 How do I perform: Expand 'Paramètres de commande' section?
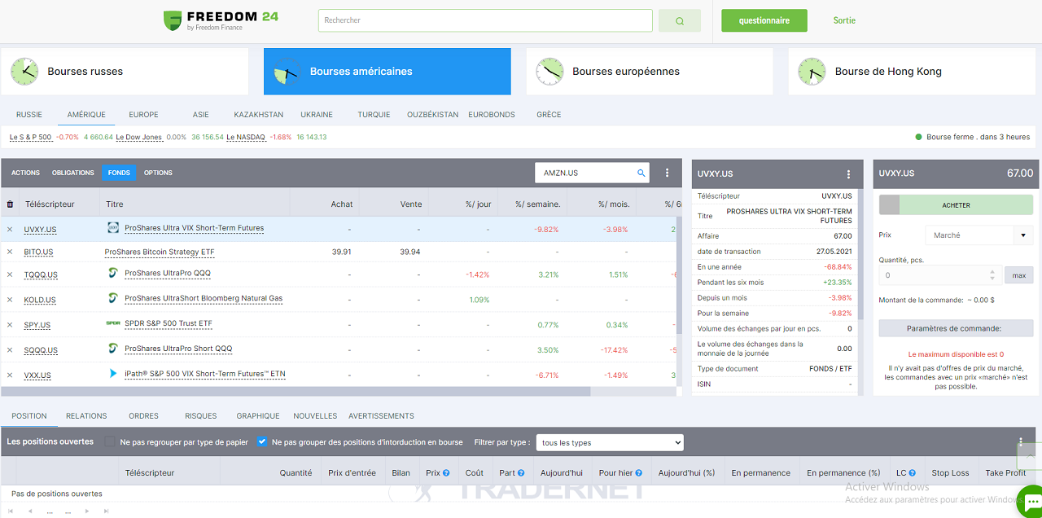click(956, 328)
